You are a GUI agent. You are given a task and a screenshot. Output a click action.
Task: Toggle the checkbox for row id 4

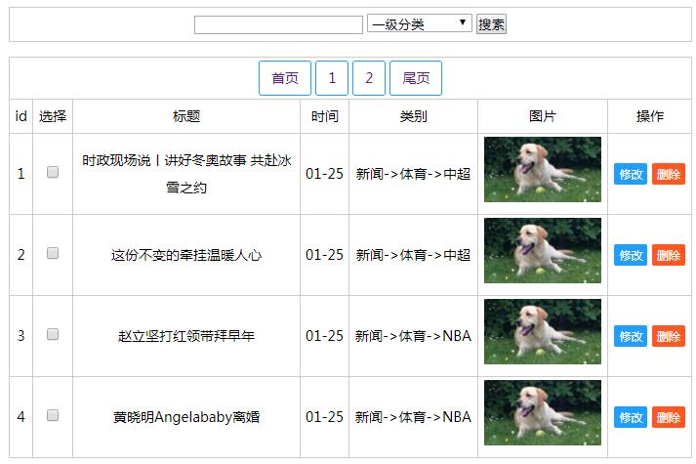coord(53,415)
